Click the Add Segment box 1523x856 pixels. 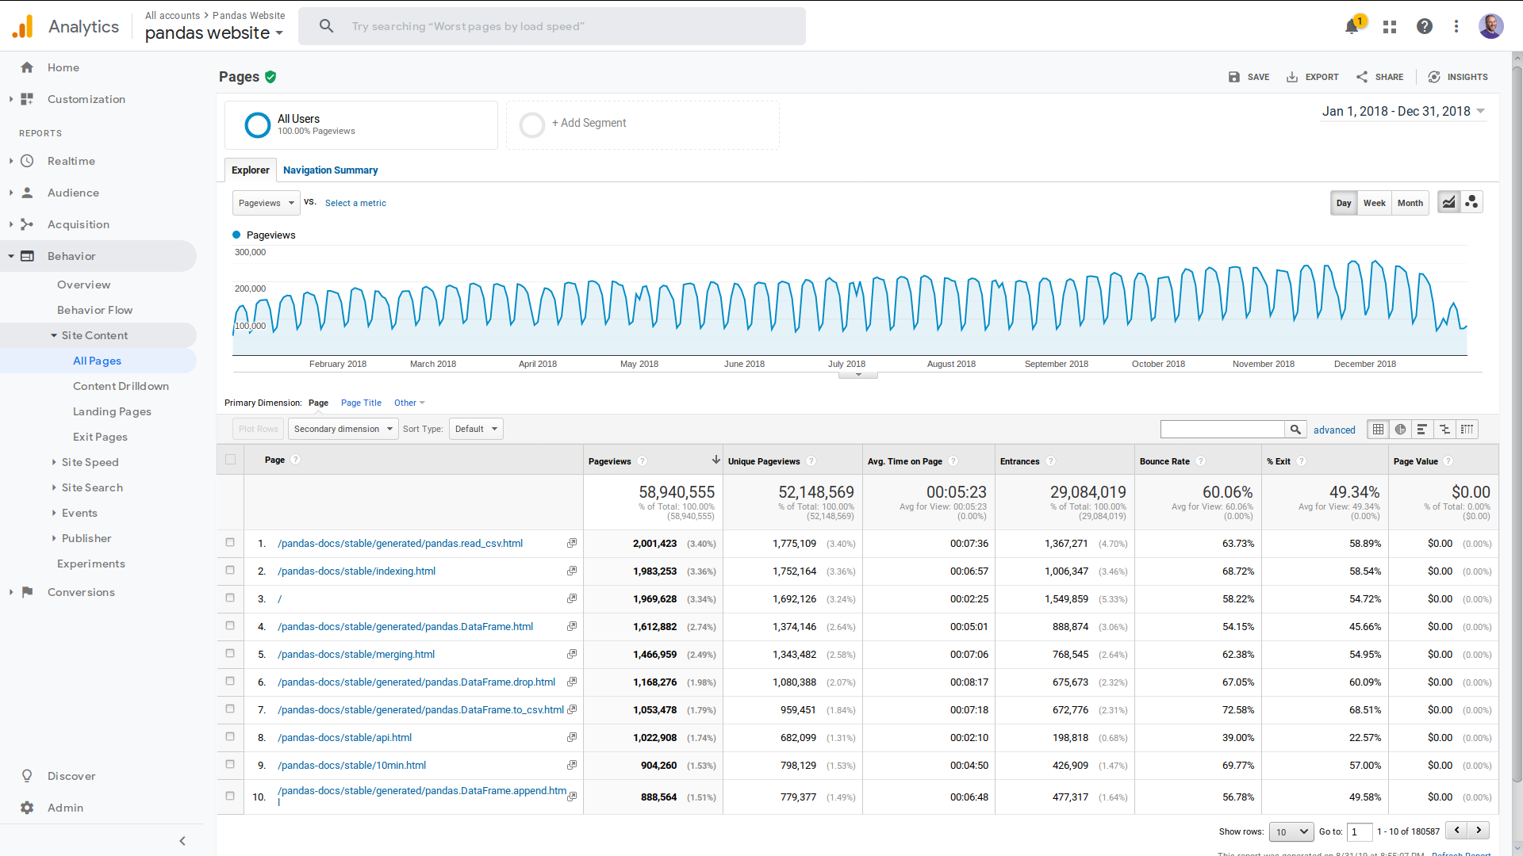tap(643, 124)
